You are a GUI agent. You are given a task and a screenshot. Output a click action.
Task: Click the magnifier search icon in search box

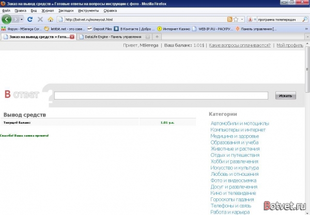tap(305, 19)
